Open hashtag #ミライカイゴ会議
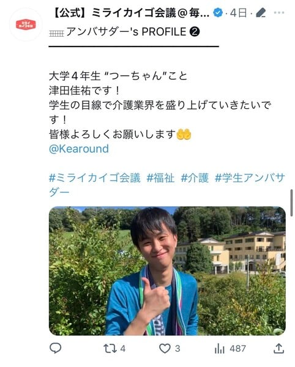 click(x=95, y=178)
